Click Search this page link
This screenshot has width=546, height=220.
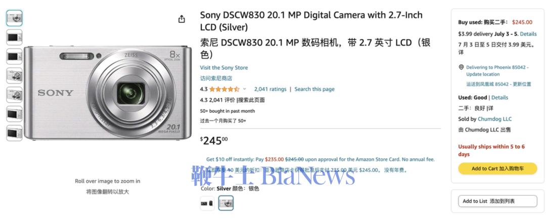314,89
